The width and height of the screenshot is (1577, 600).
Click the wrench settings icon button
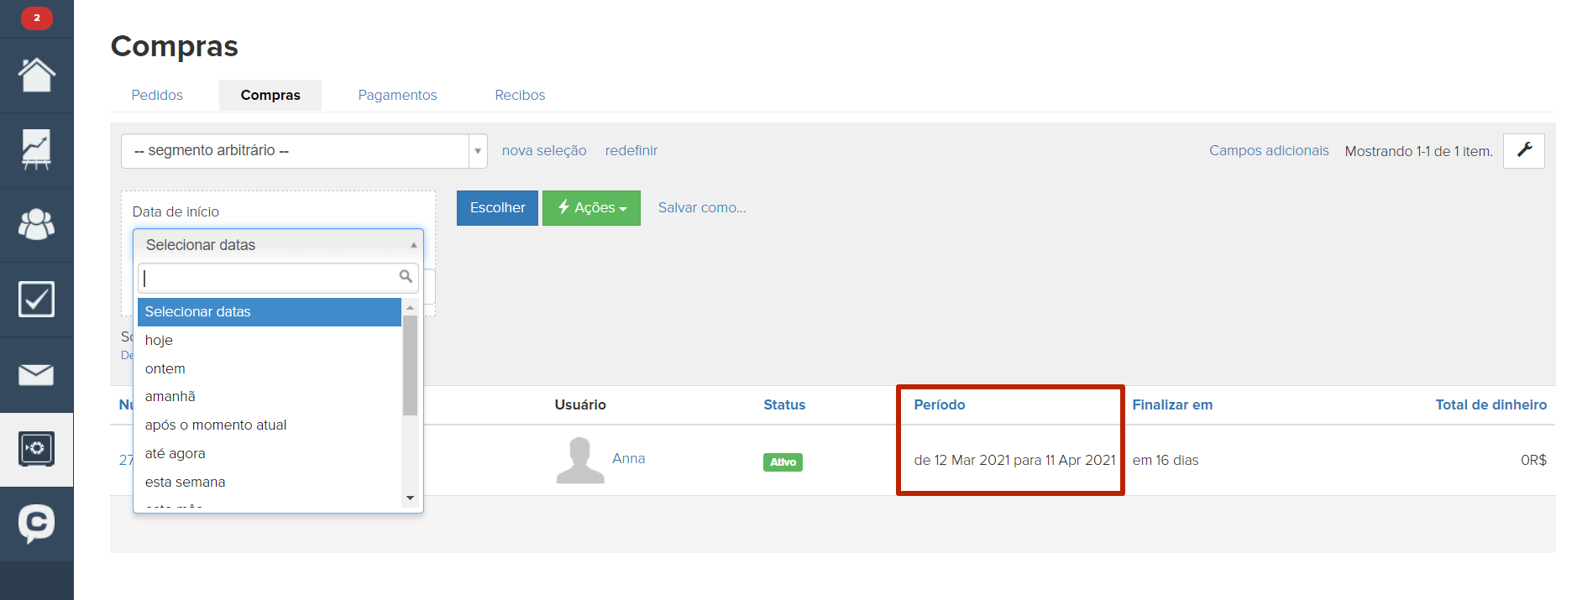coord(1523,151)
